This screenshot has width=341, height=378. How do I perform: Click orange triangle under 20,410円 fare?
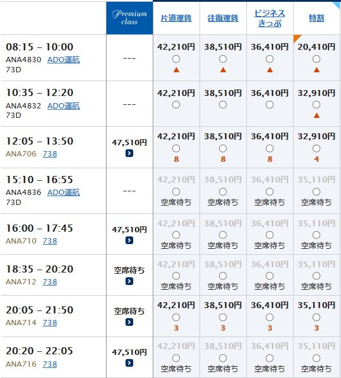[317, 70]
